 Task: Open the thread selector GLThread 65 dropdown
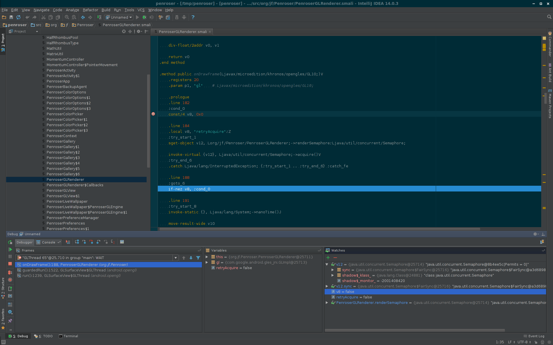175,258
